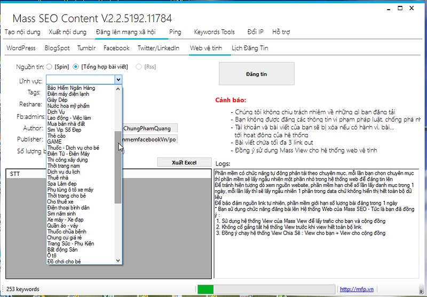Switch to Xuất nội dung tab
This screenshot has height=297, width=427.
(68, 32)
